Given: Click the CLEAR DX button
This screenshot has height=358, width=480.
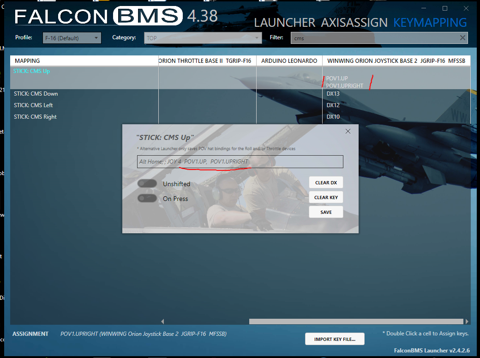Looking at the screenshot, I should 326,182.
